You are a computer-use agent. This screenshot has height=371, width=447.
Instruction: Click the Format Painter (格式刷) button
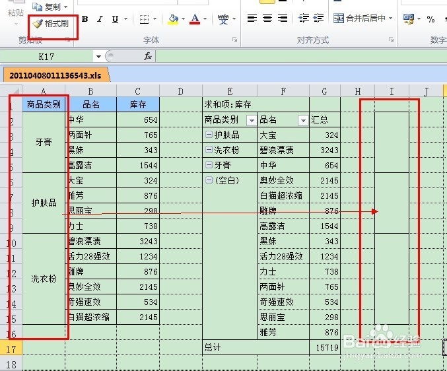[51, 23]
